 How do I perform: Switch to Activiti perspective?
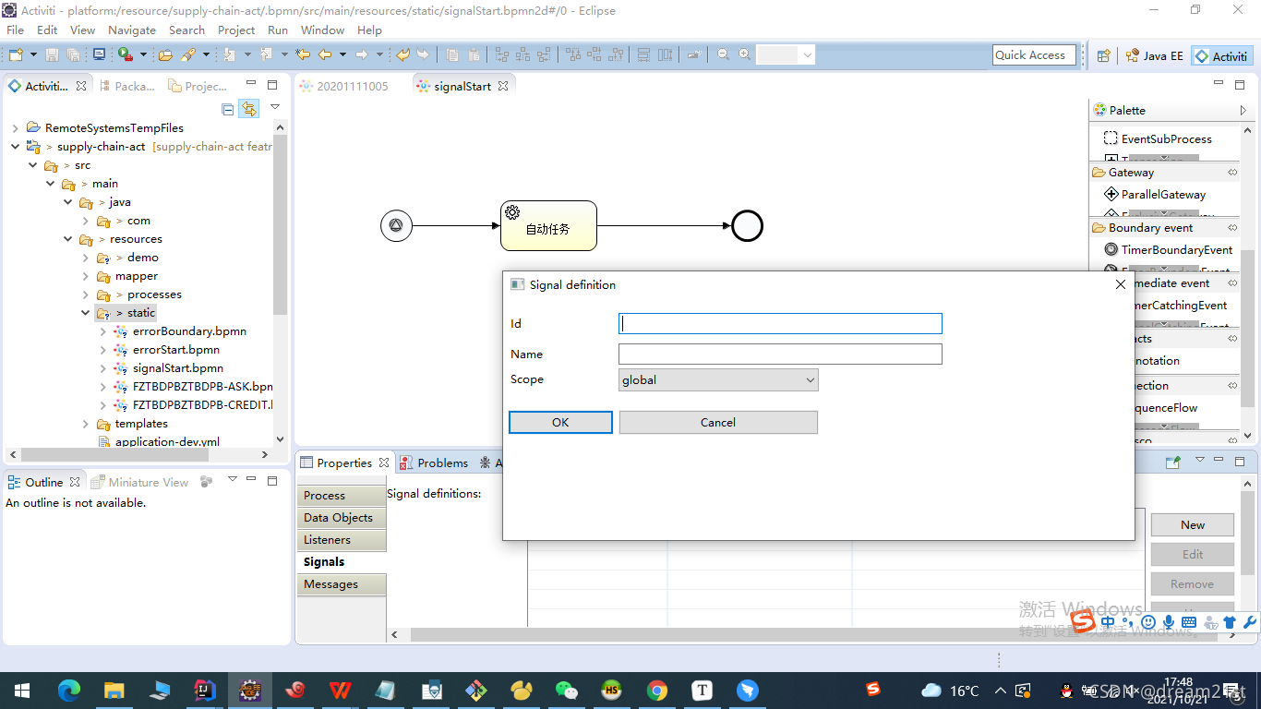coord(1221,55)
